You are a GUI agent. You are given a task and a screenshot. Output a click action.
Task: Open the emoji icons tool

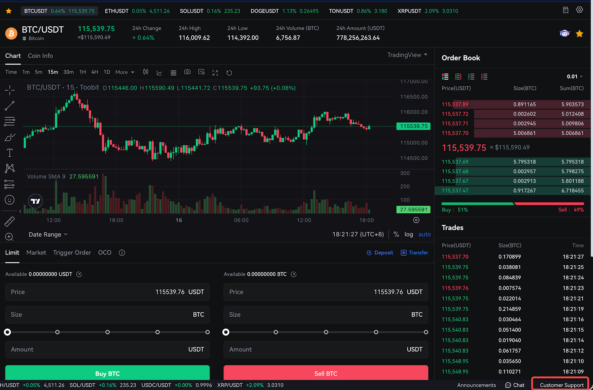[10, 200]
